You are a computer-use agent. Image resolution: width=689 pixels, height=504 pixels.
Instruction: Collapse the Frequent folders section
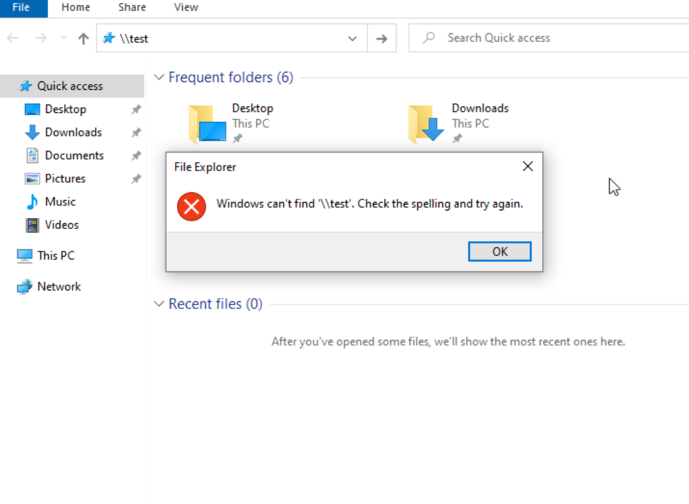(x=159, y=78)
